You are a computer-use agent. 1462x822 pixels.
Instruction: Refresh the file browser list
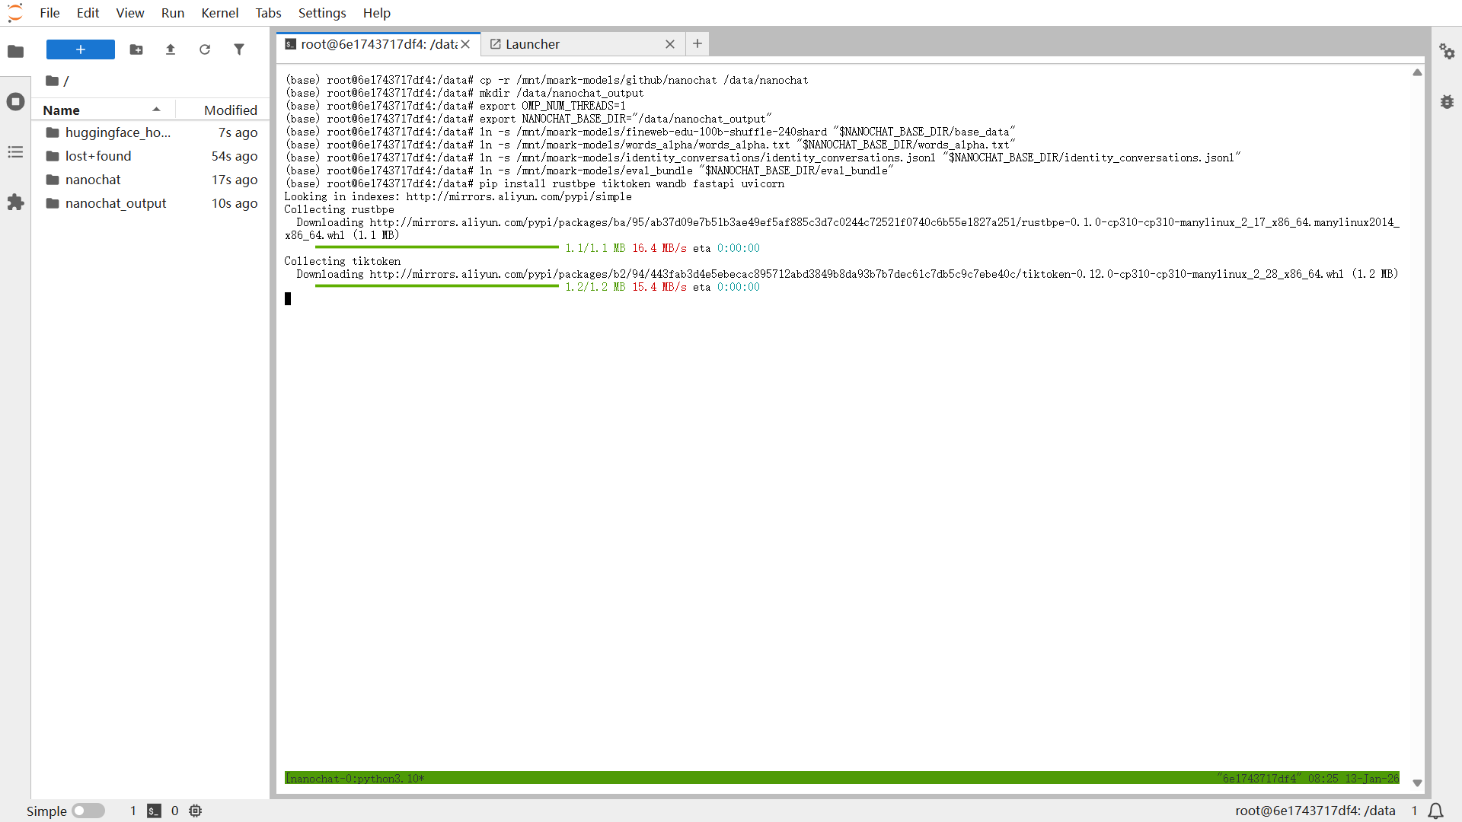tap(205, 49)
